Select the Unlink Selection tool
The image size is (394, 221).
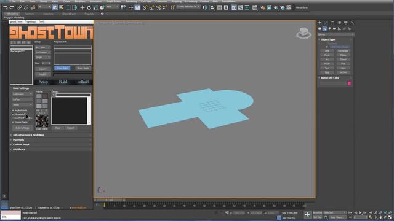click(x=26, y=7)
